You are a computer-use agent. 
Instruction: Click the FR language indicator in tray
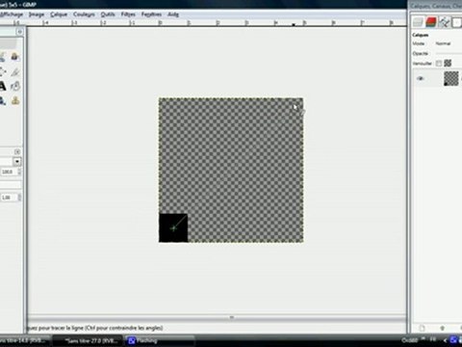click(x=433, y=339)
